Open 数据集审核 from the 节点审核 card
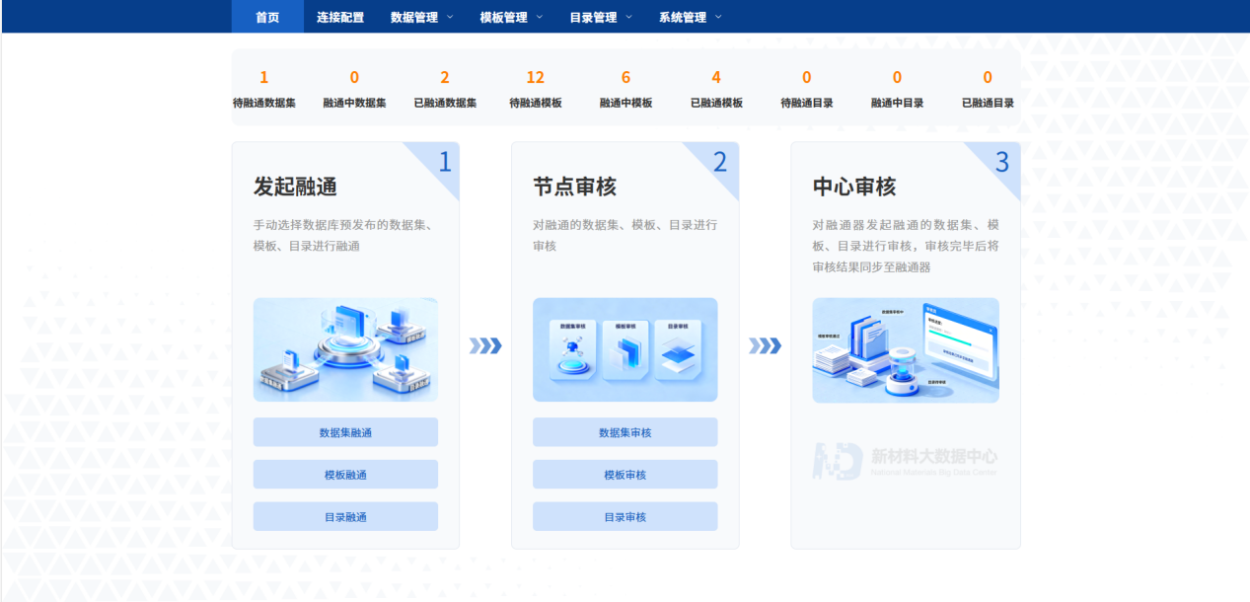 625,431
